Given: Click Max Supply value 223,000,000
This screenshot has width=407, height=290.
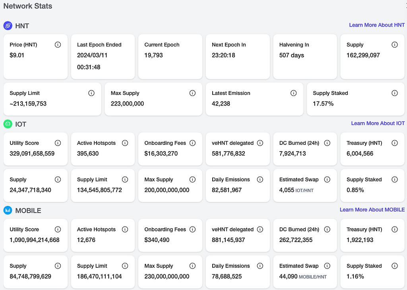Looking at the screenshot, I should click(127, 104).
